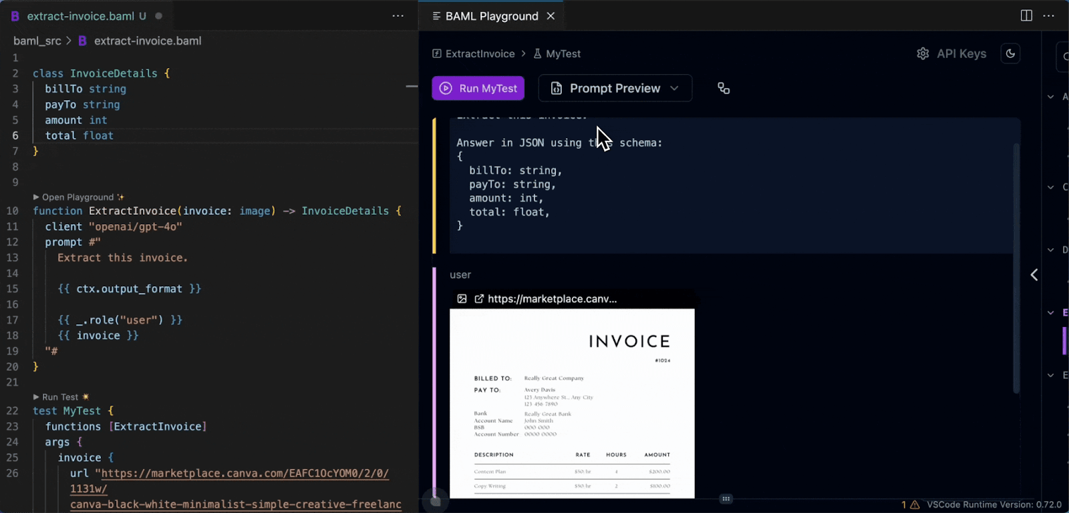Open MyTest in the playground breadcrumb
The height and width of the screenshot is (513, 1069).
coord(563,53)
